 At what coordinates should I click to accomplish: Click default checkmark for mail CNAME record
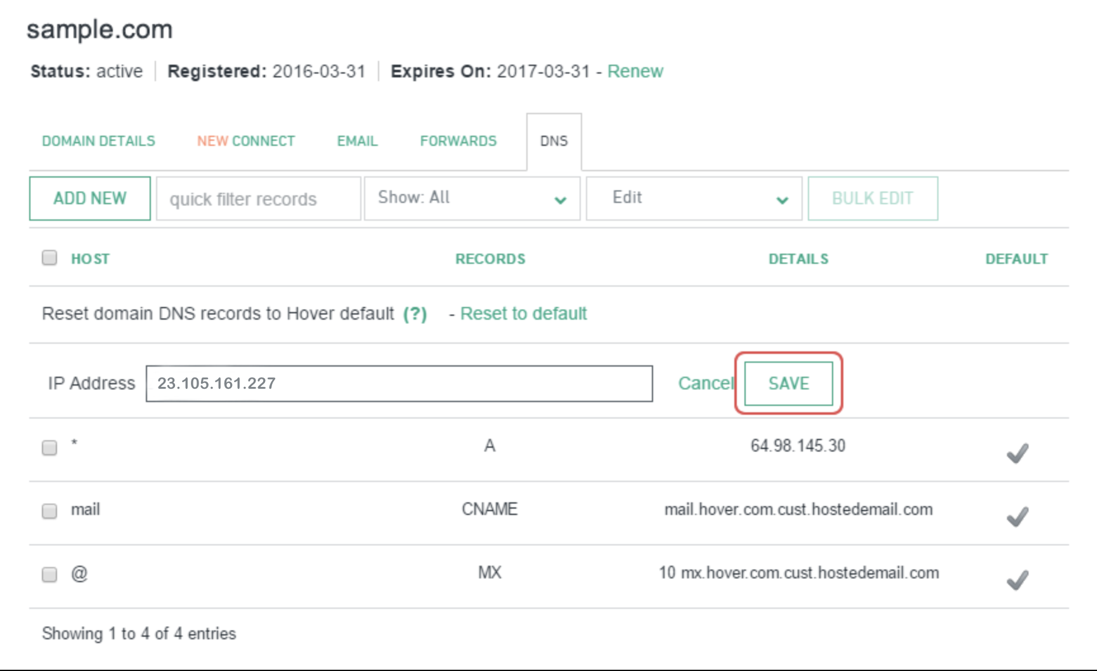tap(1017, 516)
